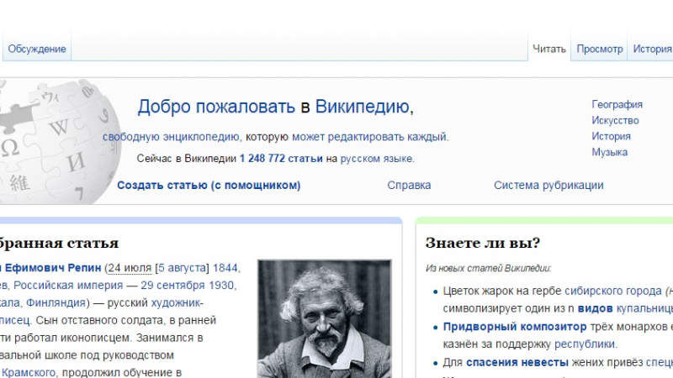The height and width of the screenshot is (378, 673).
Task: Open спасения невесты link
Action: (x=517, y=362)
